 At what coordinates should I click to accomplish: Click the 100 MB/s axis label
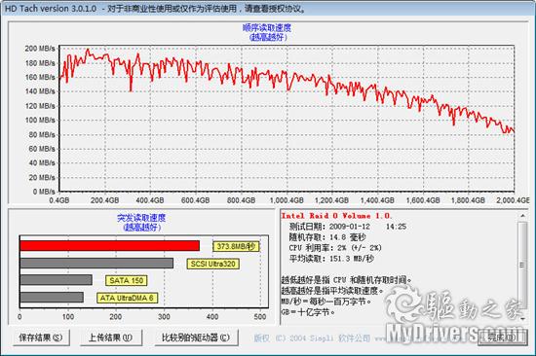pyautogui.click(x=40, y=121)
